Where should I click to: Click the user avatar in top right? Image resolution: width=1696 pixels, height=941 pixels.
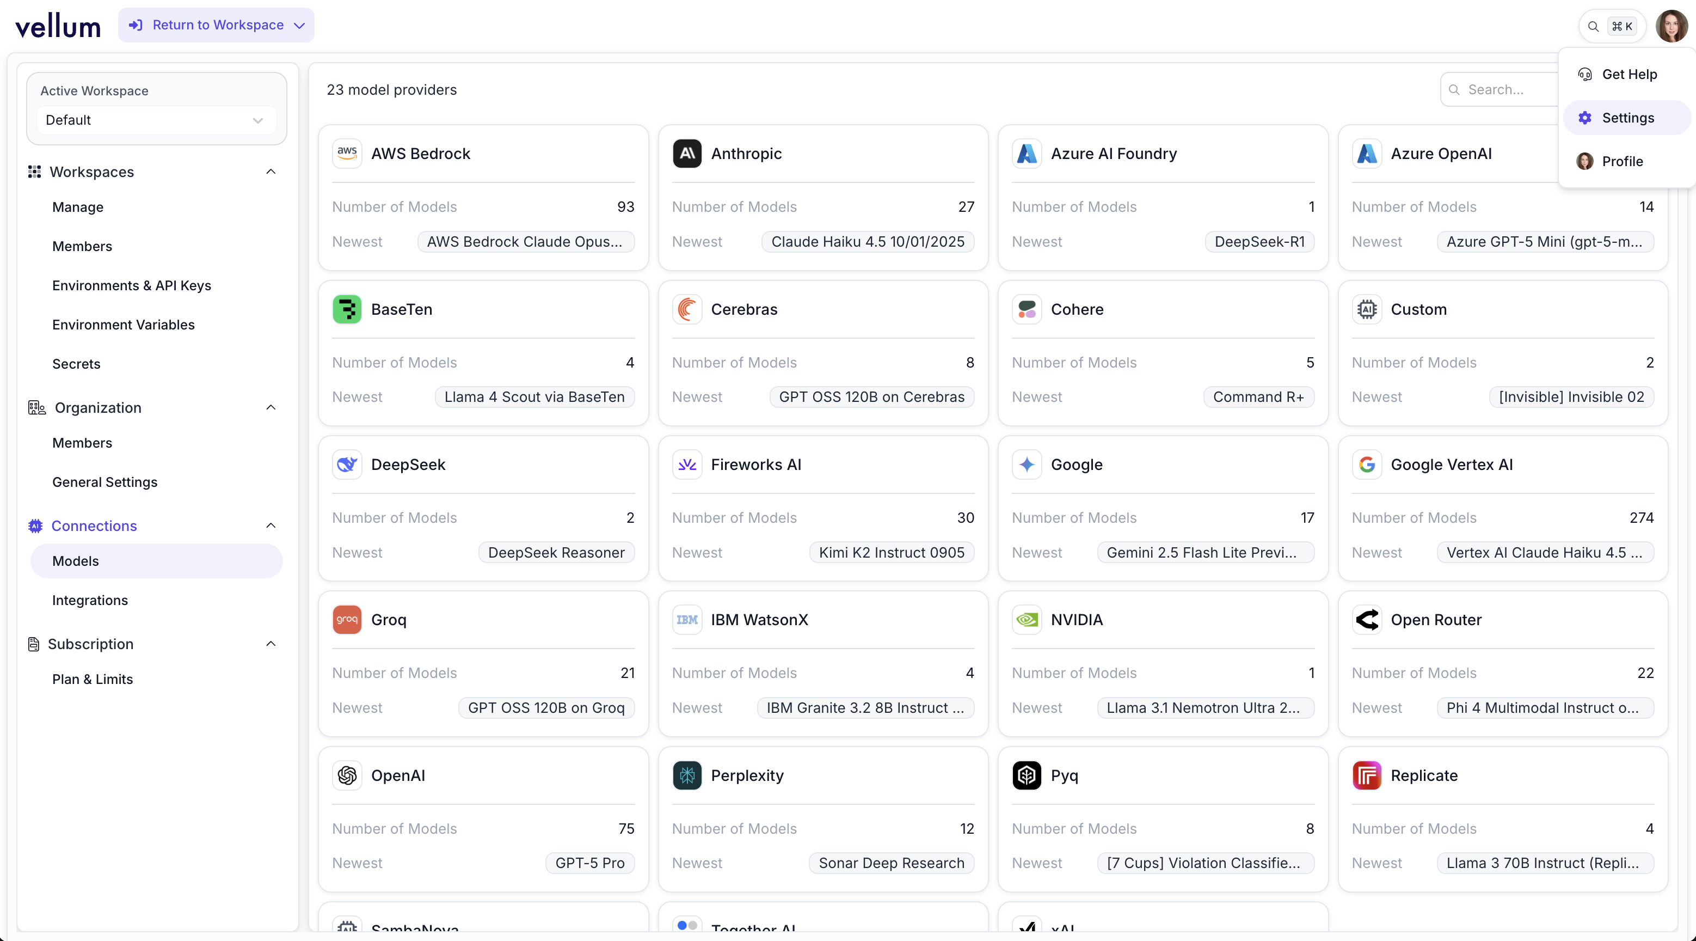[x=1673, y=26]
